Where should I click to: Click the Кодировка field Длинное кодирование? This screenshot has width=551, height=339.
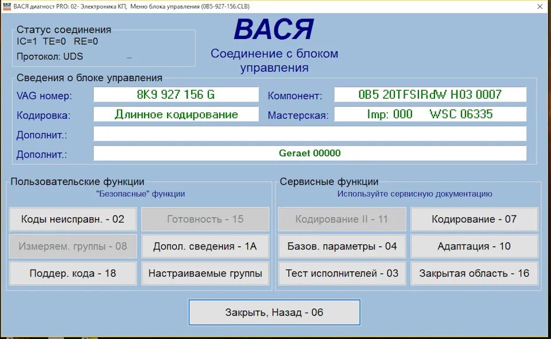(176, 114)
